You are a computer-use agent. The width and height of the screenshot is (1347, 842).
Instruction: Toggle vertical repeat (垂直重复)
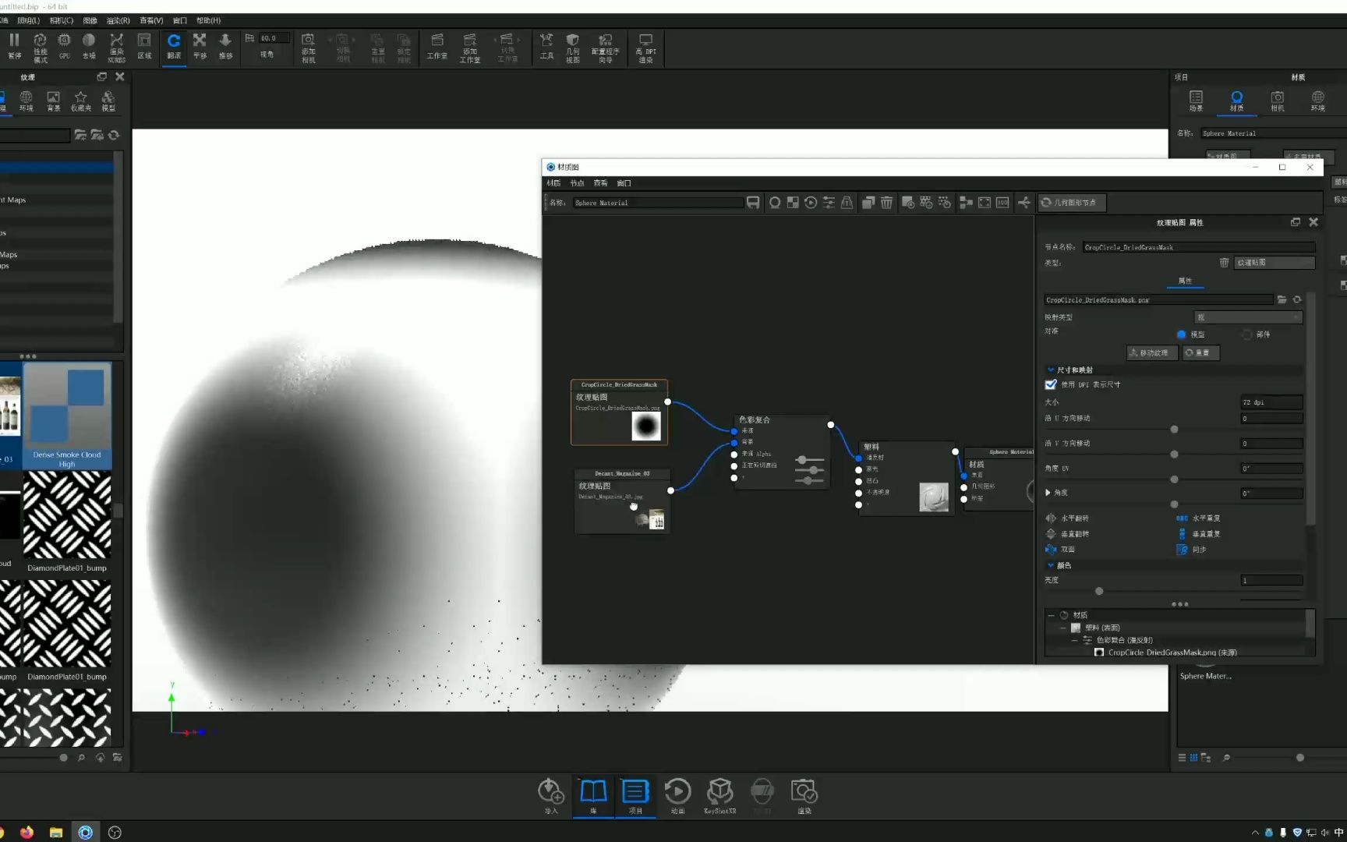click(1199, 534)
